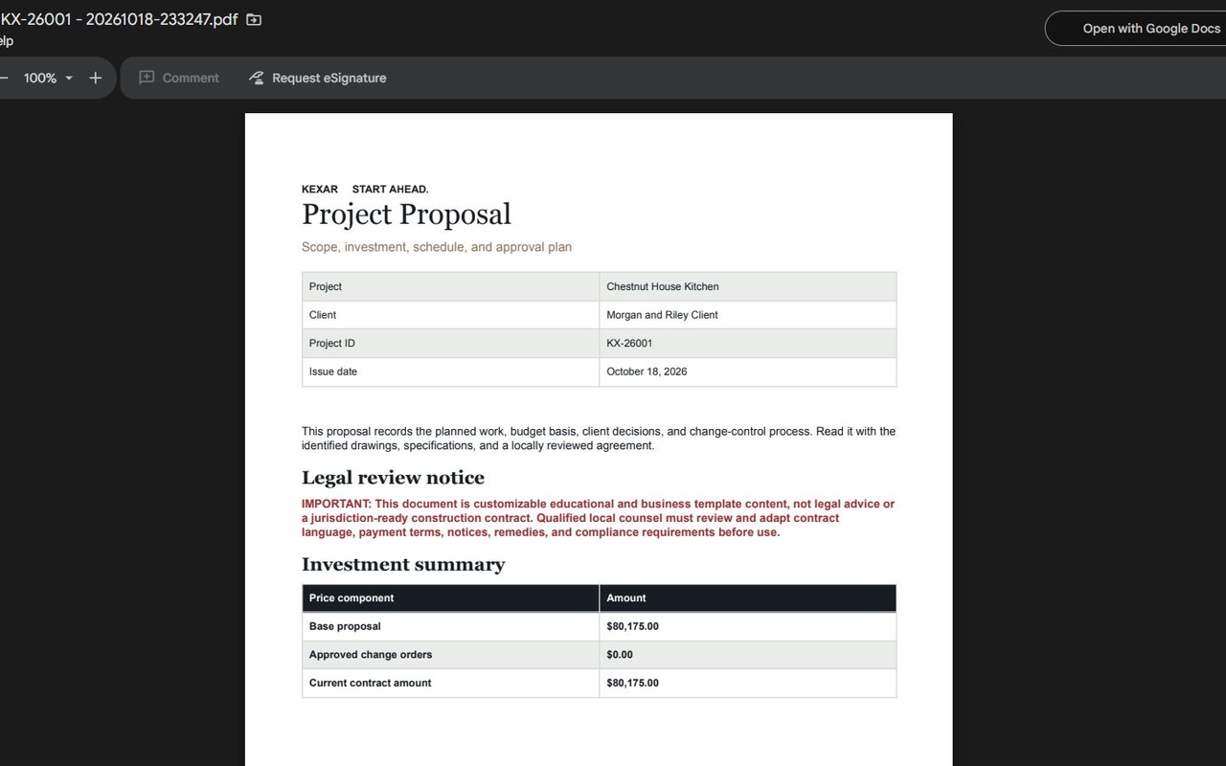This screenshot has width=1226, height=766.
Task: Click the Legal review notice heading
Action: pyautogui.click(x=393, y=478)
